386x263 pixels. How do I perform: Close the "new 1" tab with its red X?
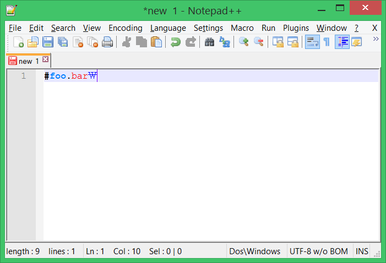pyautogui.click(x=45, y=59)
